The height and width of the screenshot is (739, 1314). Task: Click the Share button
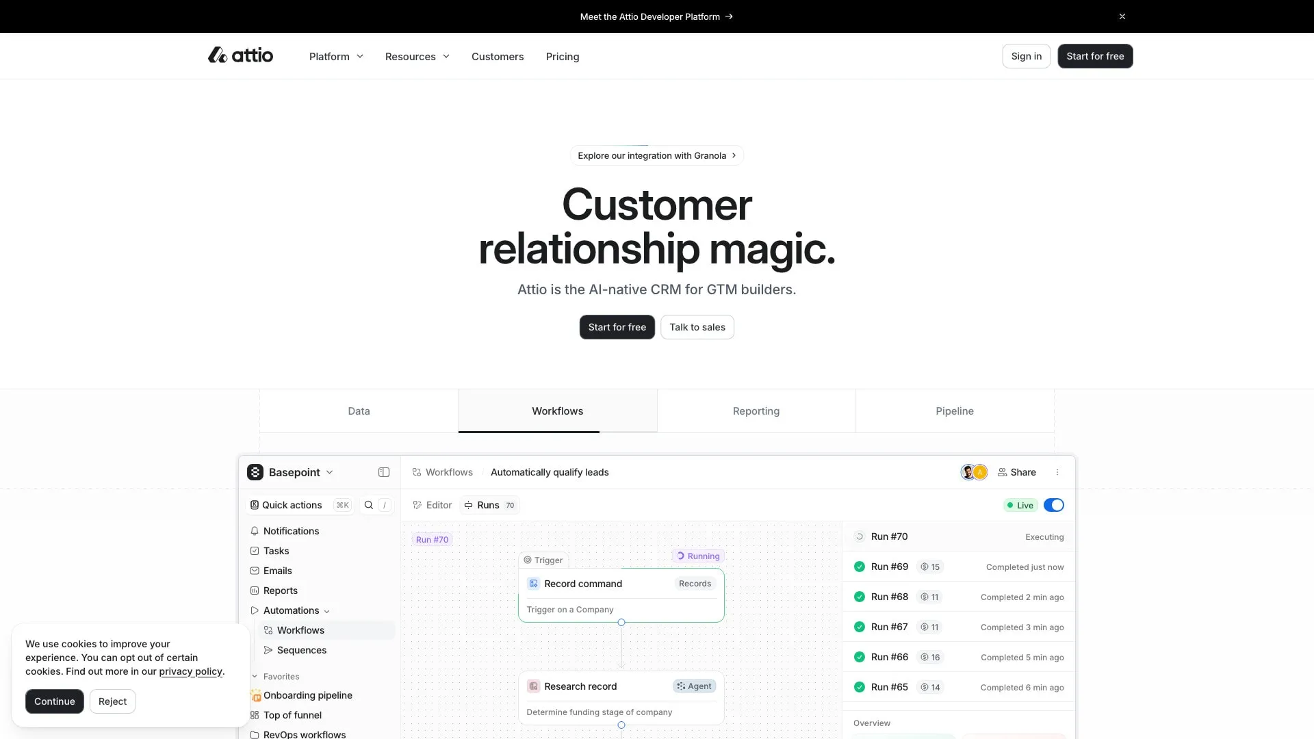[1017, 472]
